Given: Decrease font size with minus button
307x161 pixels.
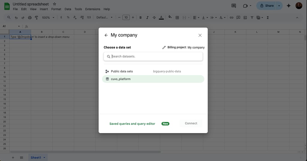Looking at the screenshot, I should click(x=119, y=17).
